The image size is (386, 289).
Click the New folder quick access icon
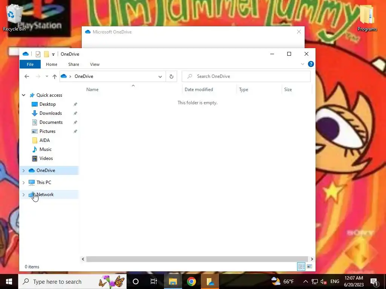coord(46,54)
